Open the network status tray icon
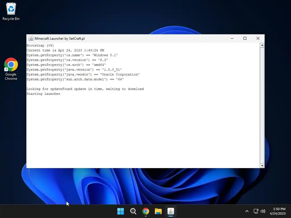The width and height of the screenshot is (291, 218). (x=256, y=211)
